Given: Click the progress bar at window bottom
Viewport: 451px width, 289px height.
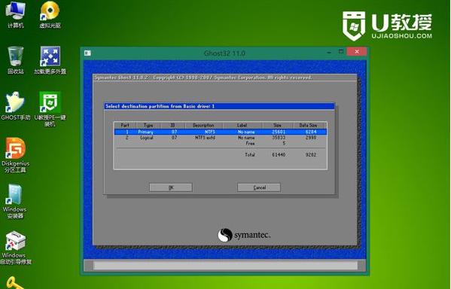Looking at the screenshot, I should click(225, 265).
